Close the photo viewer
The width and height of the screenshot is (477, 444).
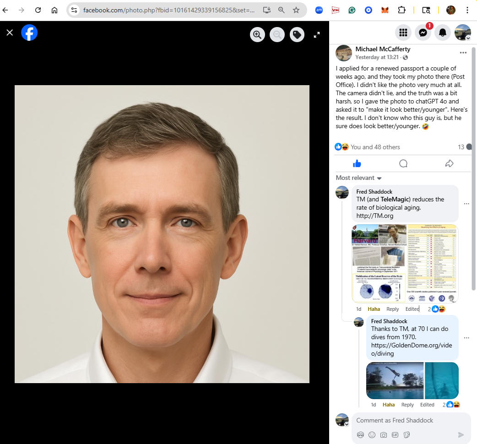10,32
